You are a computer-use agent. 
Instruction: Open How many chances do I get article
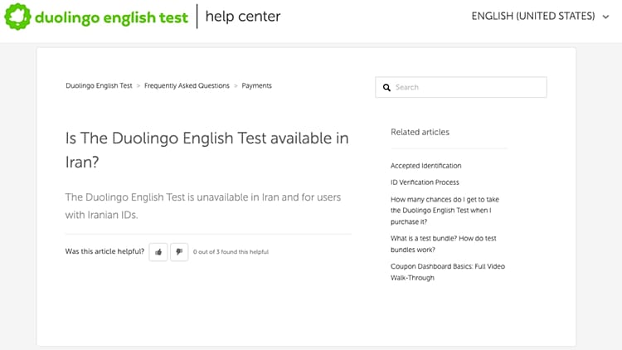(445, 211)
